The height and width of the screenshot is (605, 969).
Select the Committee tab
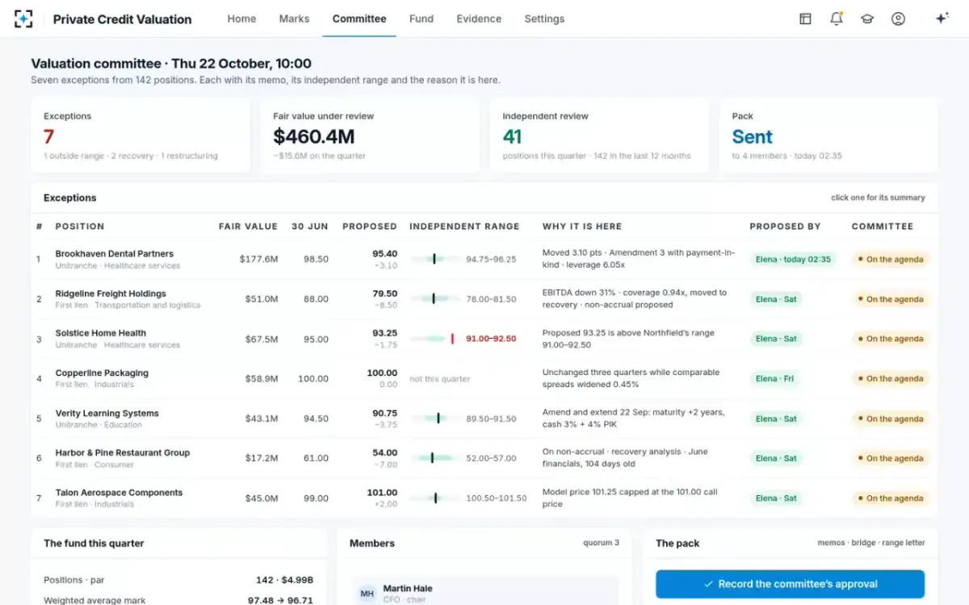click(359, 19)
